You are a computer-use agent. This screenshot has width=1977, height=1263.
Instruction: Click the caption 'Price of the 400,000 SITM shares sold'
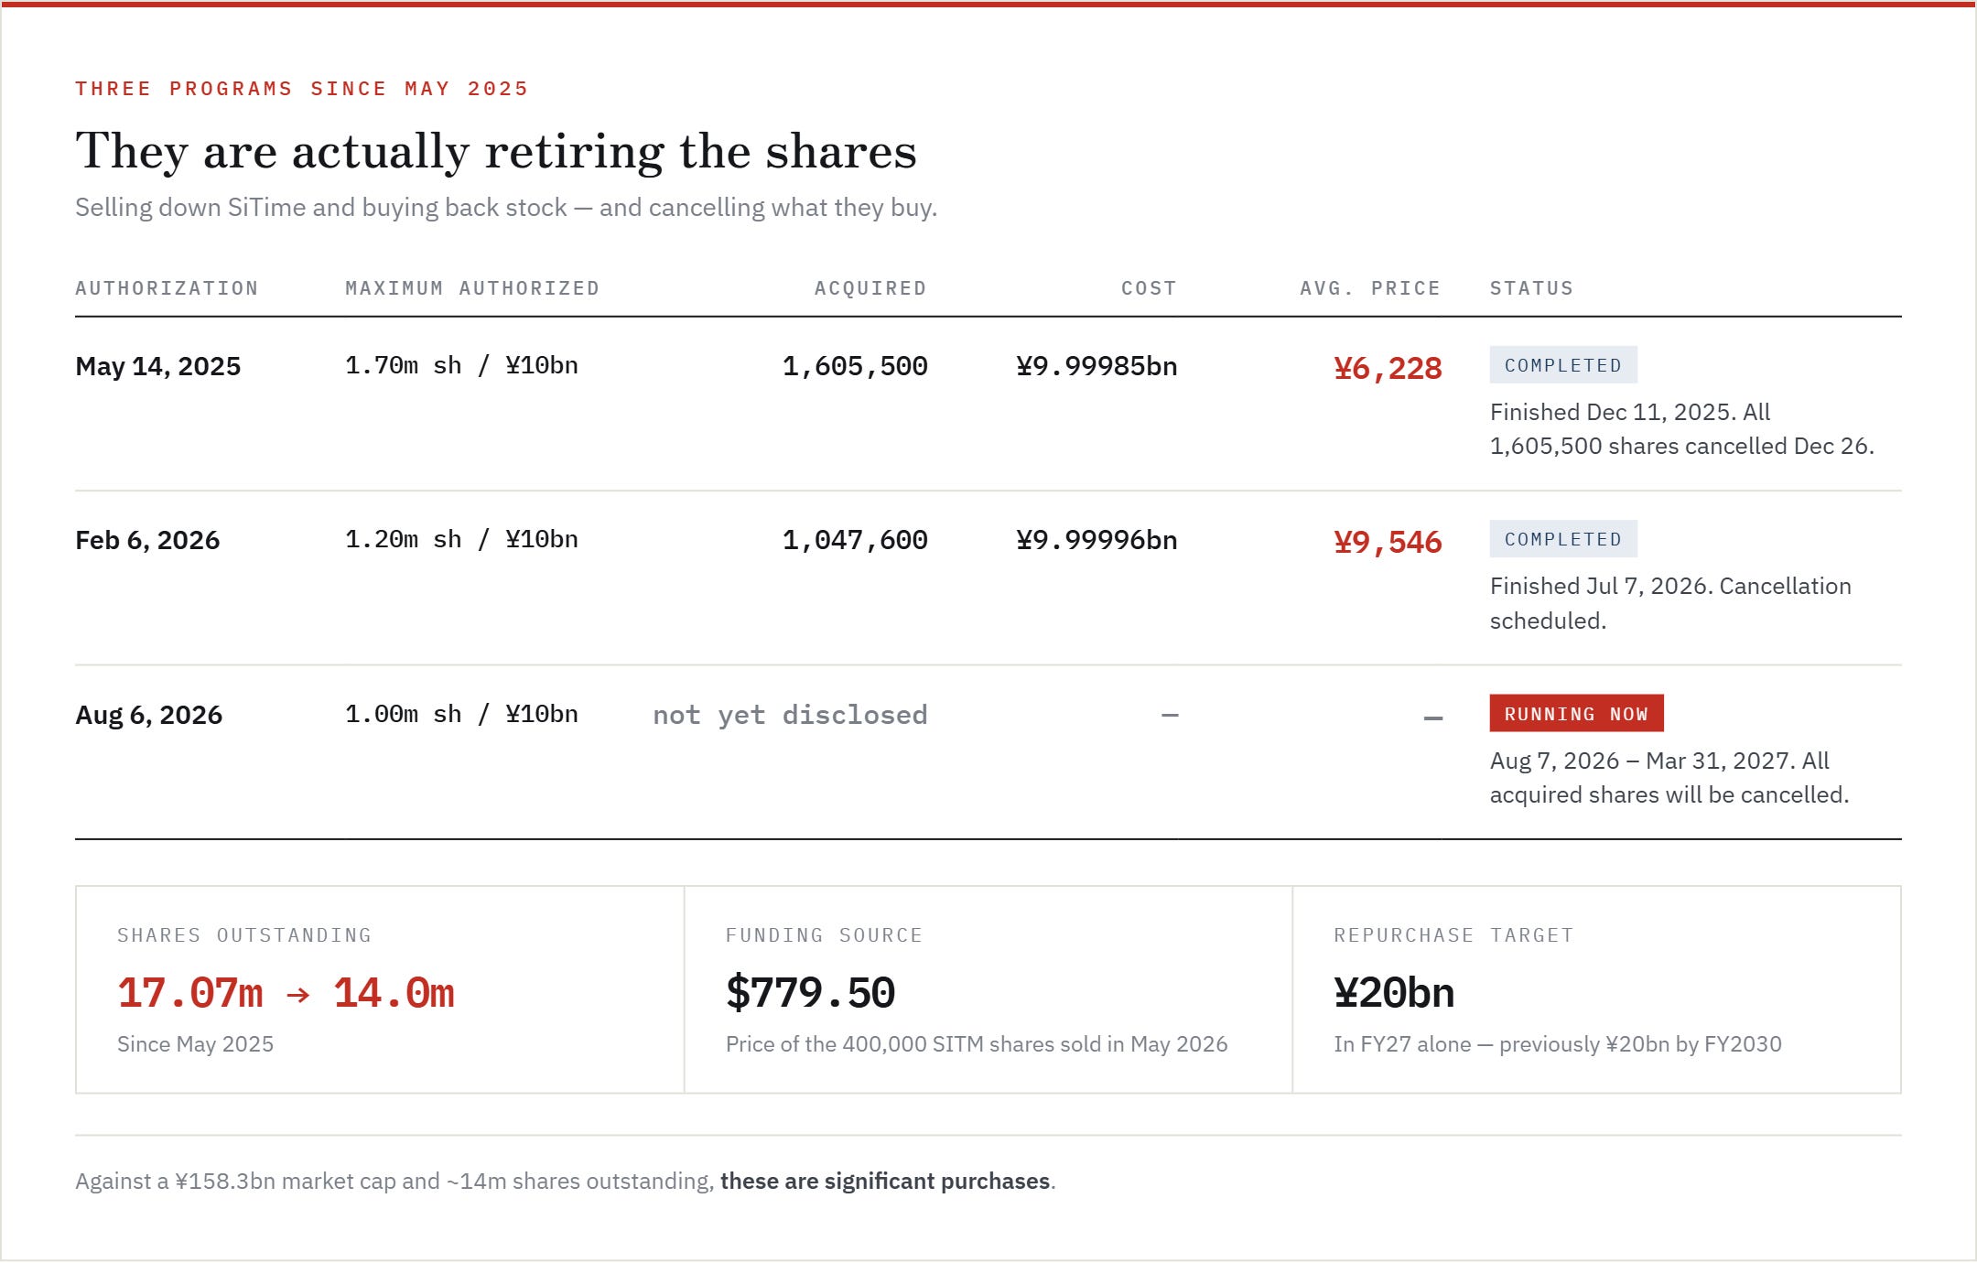[x=977, y=1044]
